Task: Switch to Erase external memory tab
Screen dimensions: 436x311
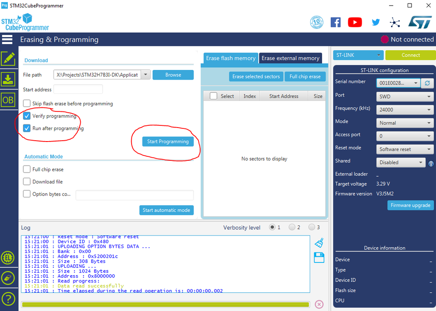Action: [x=290, y=58]
